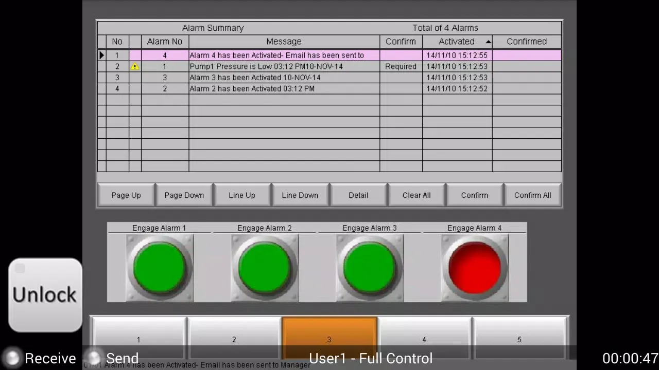Click the Receive label

coord(50,358)
